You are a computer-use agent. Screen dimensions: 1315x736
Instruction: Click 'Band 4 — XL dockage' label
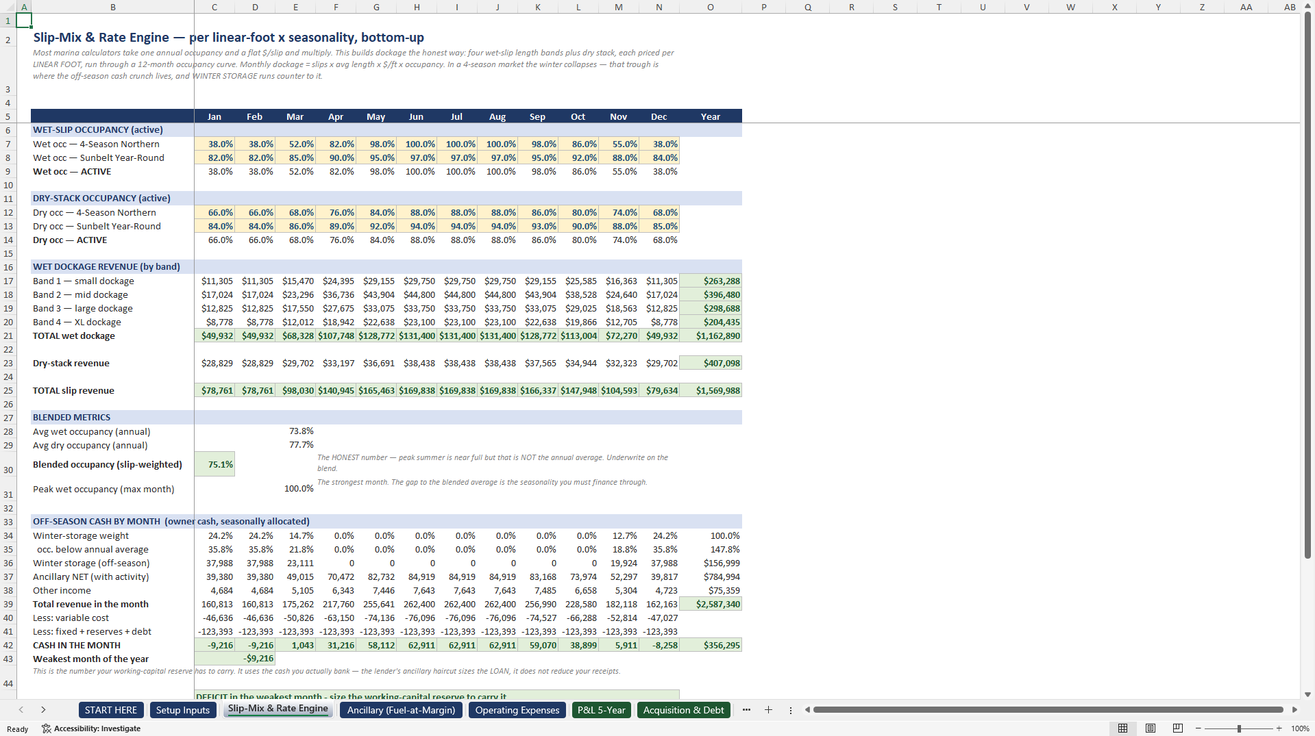(77, 322)
